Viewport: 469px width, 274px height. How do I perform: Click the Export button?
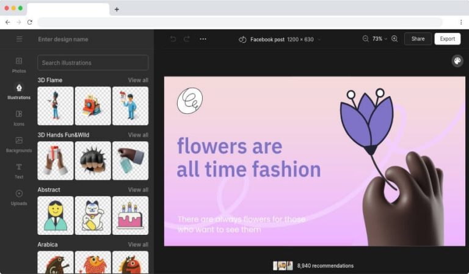[x=448, y=39]
